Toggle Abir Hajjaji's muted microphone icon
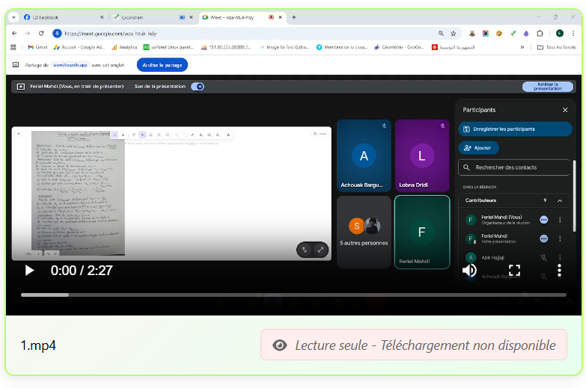Screen dimensions: 586x388 [x=544, y=257]
